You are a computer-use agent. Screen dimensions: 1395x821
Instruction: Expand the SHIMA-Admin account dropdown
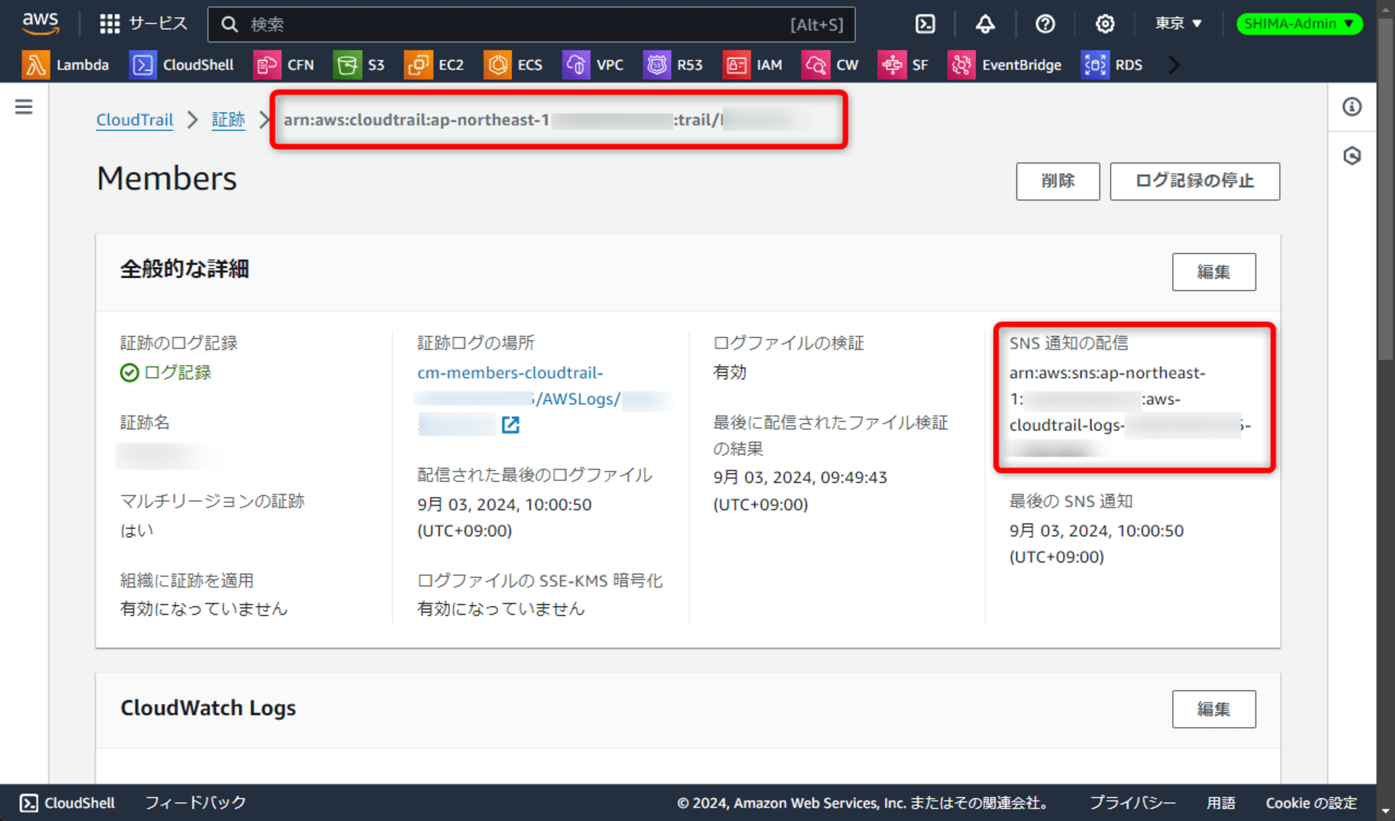[1299, 24]
